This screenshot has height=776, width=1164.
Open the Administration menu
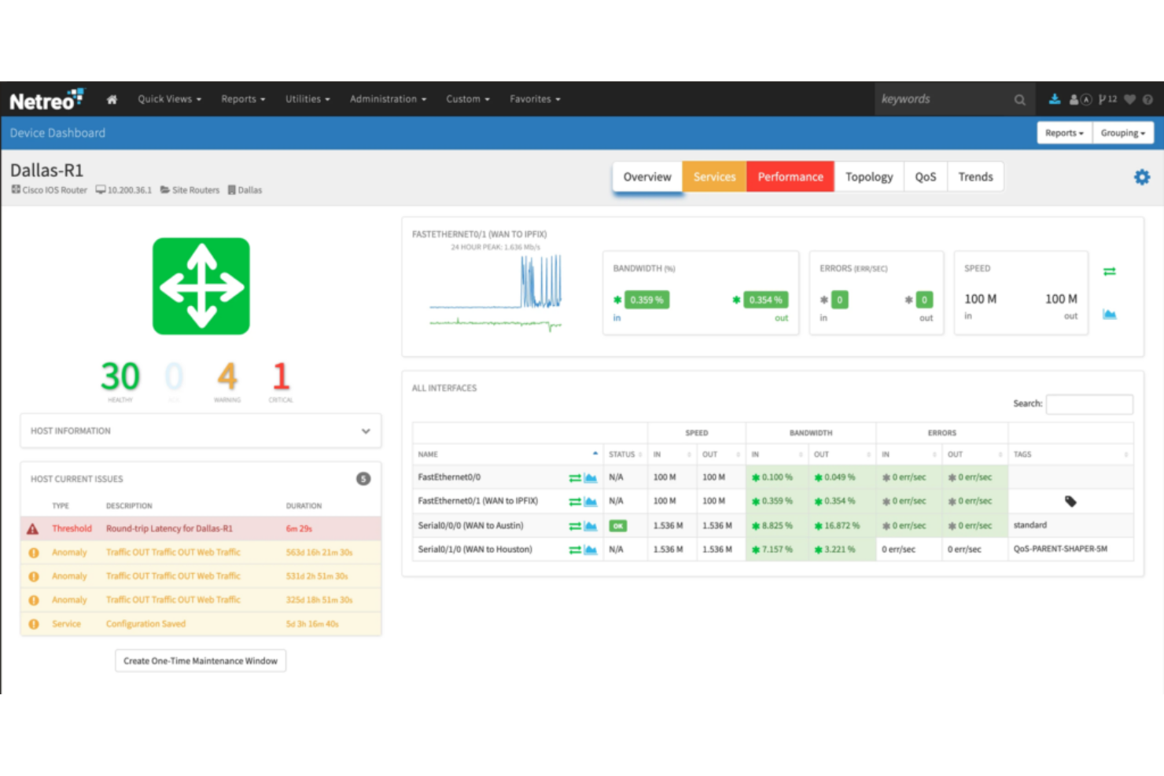(x=389, y=99)
